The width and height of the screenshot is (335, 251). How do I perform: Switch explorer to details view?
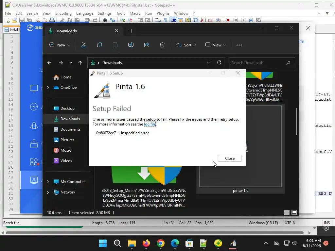pyautogui.click(x=287, y=212)
